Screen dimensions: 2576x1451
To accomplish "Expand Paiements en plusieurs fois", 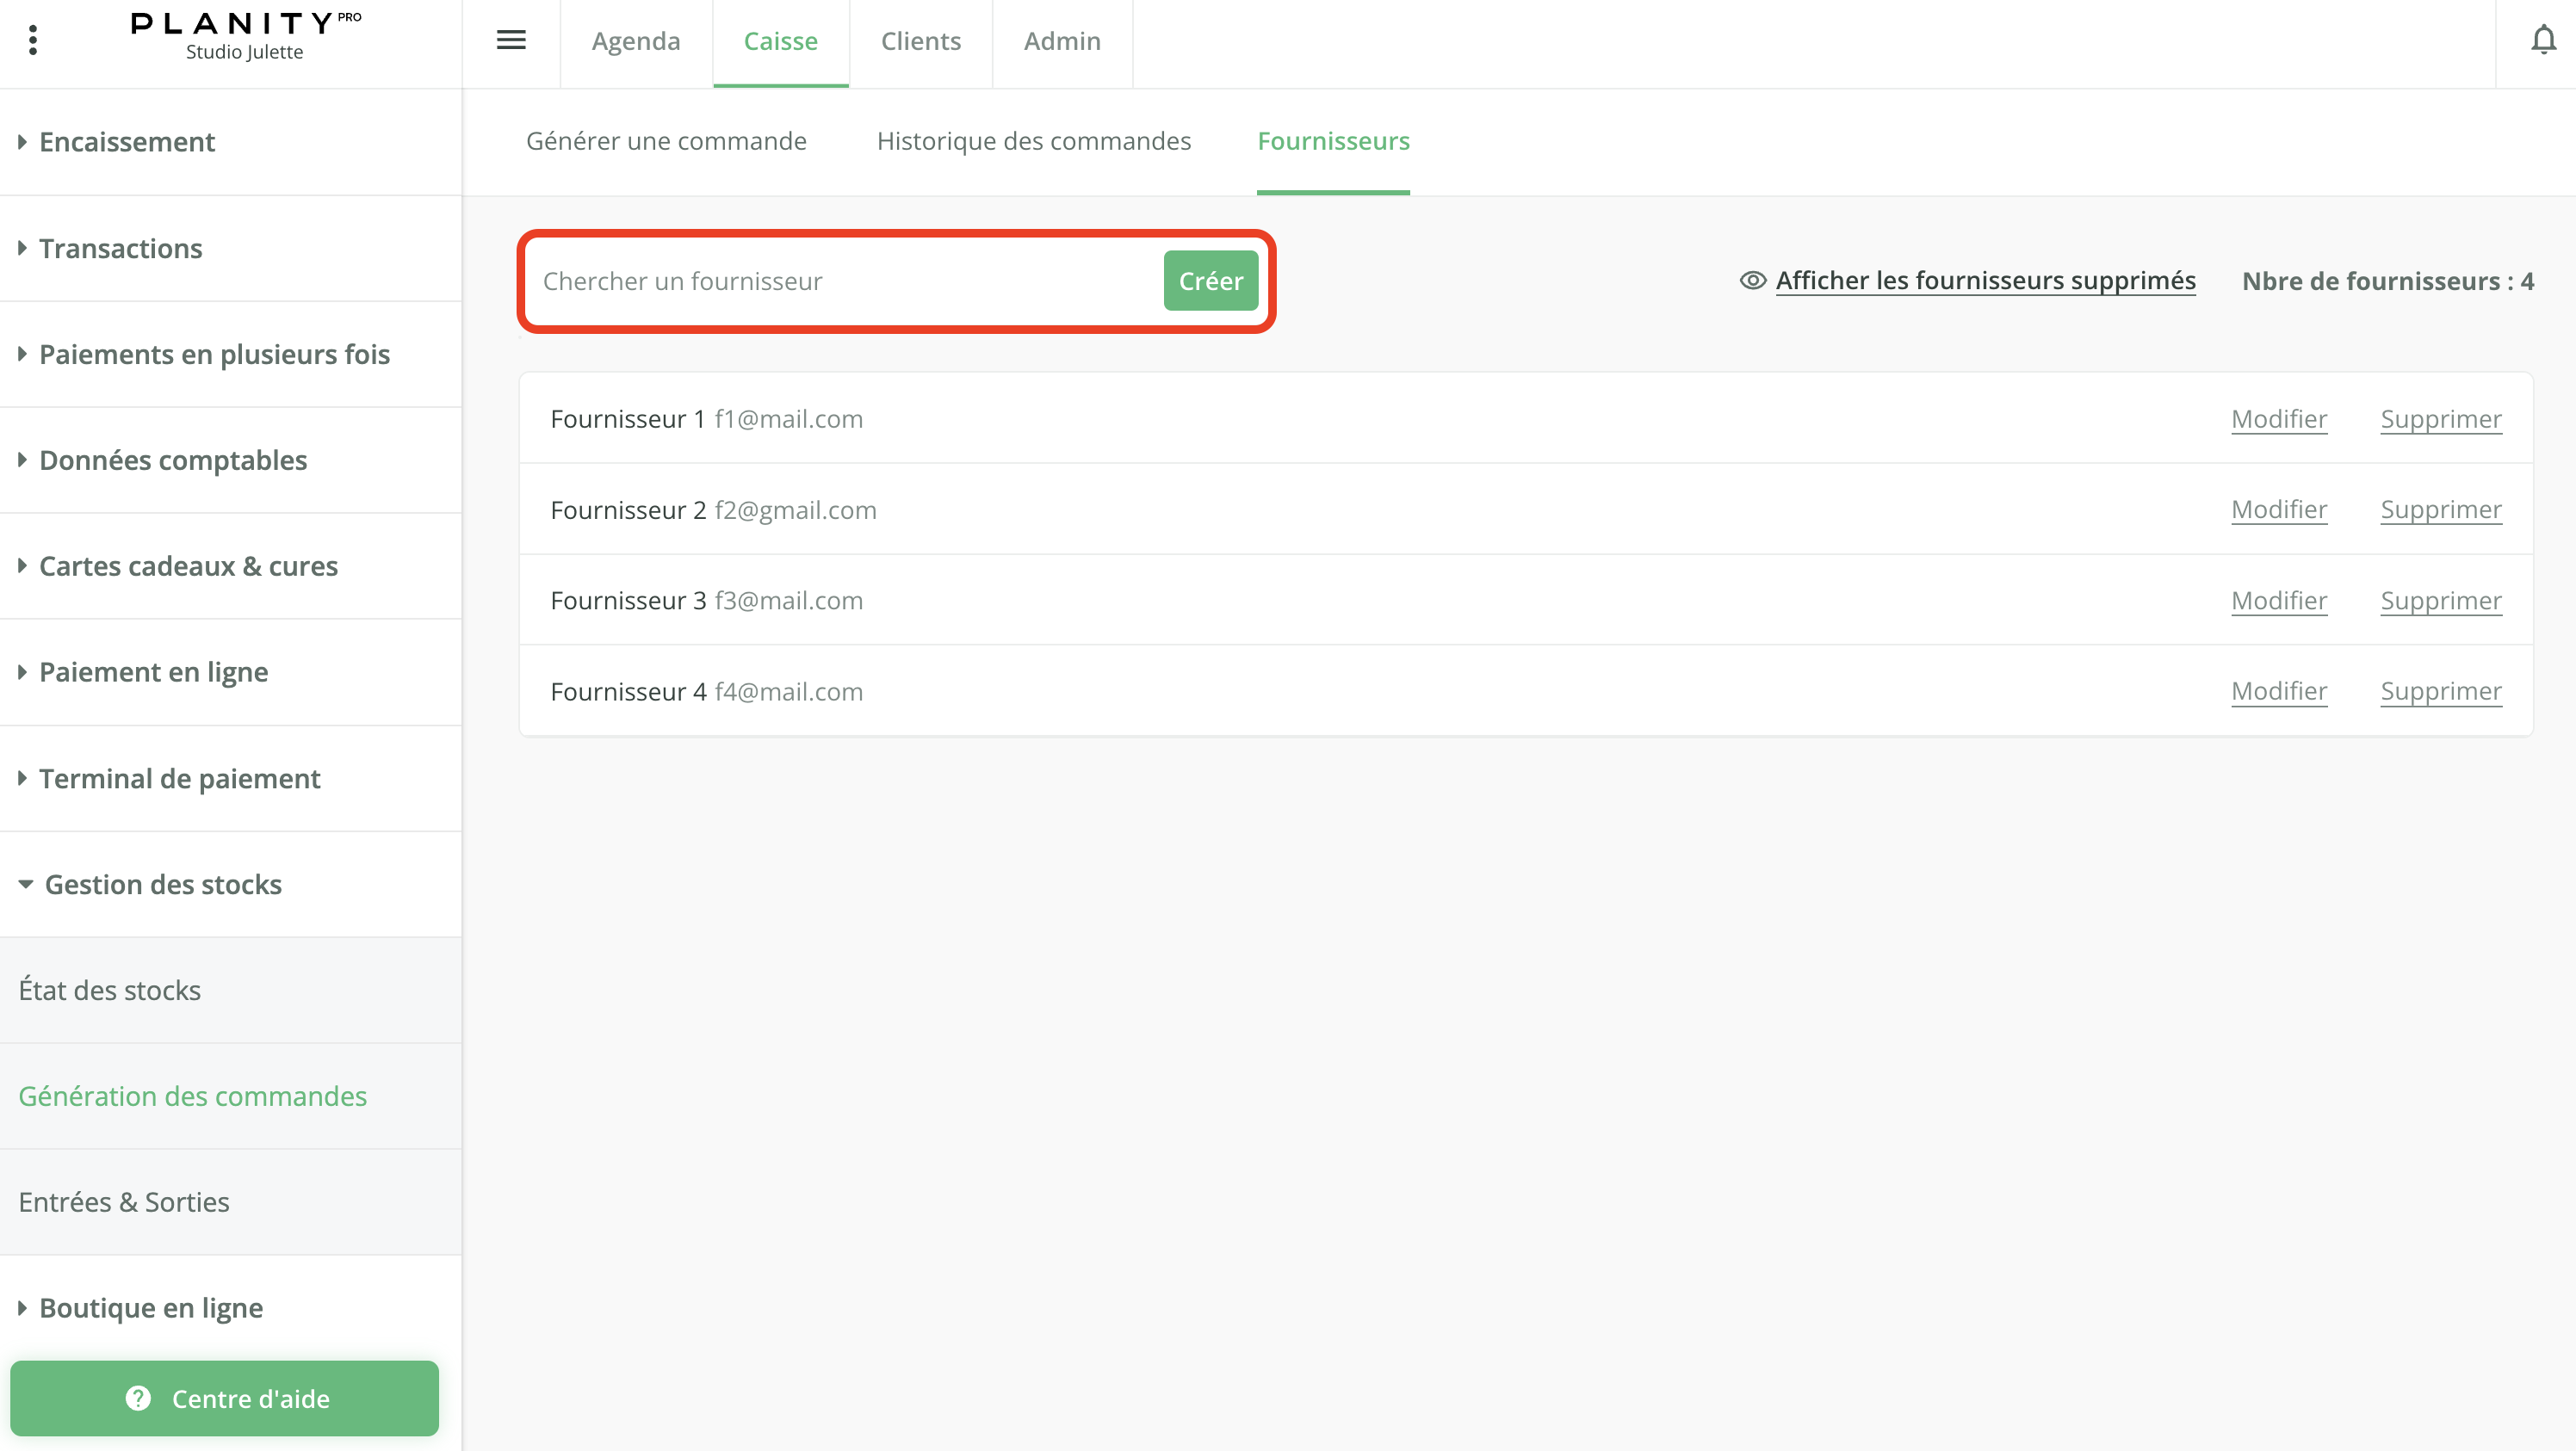I will pyautogui.click(x=214, y=354).
